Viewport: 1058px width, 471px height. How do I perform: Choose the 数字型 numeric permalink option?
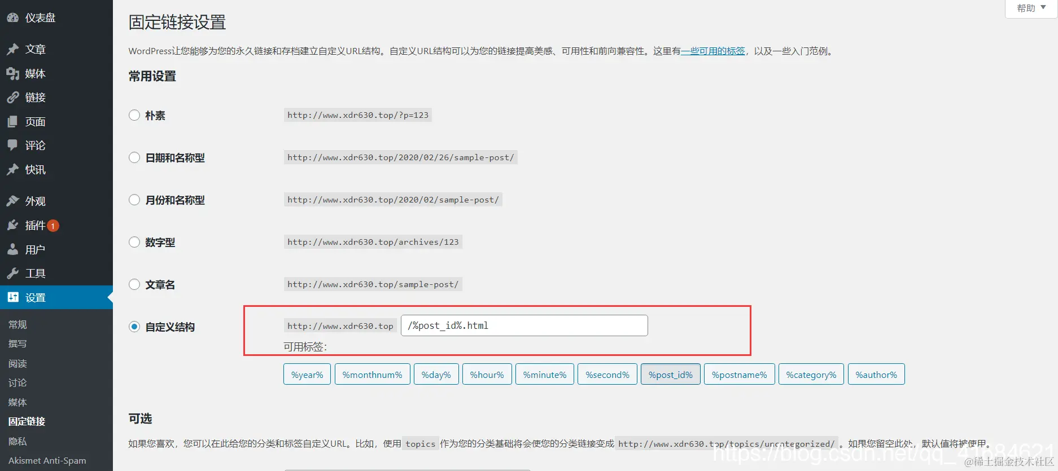[134, 242]
